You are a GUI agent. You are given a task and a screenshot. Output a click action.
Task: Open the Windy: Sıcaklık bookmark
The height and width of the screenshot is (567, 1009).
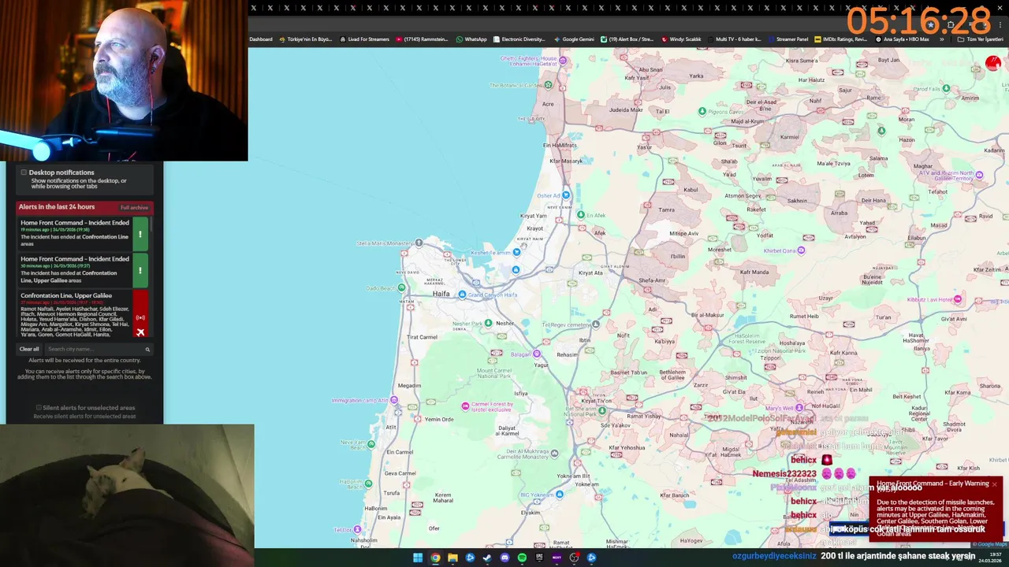(x=682, y=39)
